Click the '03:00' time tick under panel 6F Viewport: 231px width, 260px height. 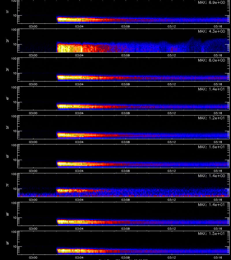33,171
